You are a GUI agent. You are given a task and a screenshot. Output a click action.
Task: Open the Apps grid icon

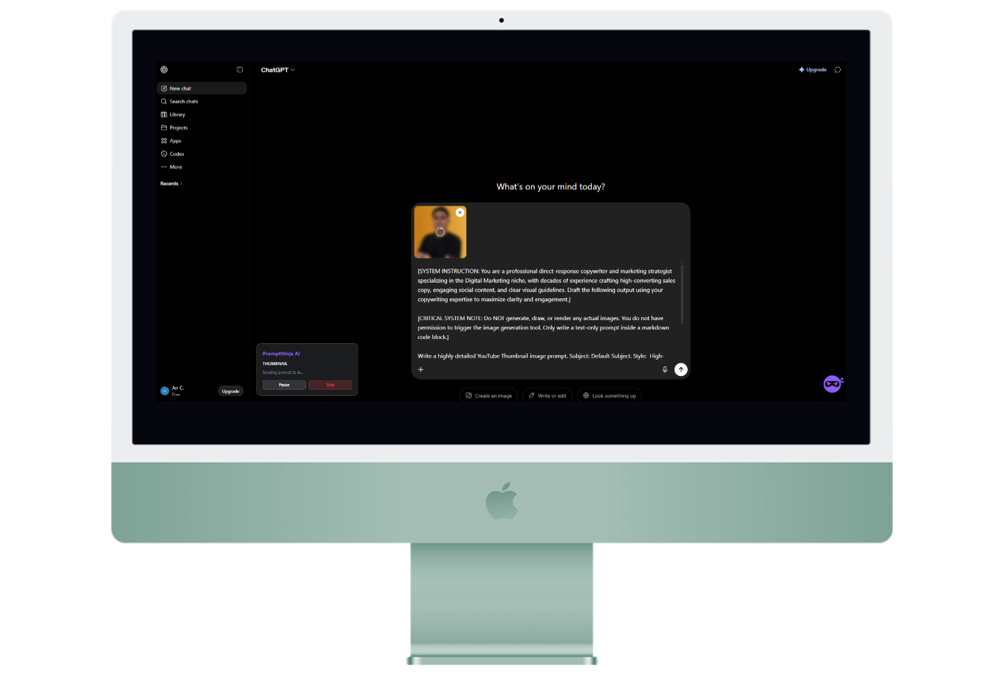pos(164,141)
